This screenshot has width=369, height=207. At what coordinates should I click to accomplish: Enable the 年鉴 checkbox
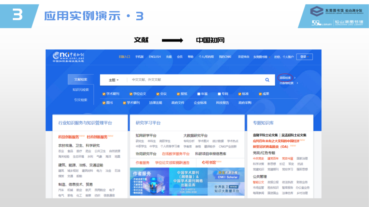click(x=199, y=94)
